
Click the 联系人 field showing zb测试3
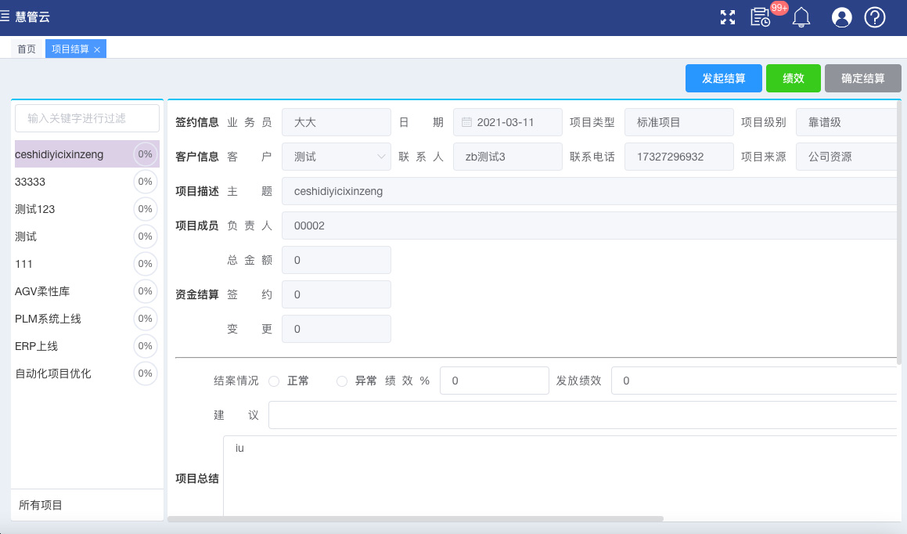[507, 157]
